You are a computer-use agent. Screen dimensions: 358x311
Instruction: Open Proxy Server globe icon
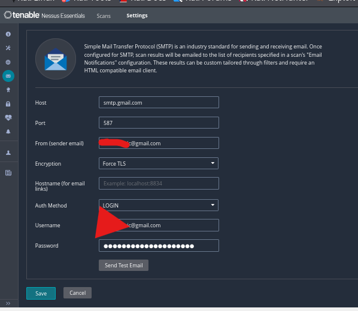[x=8, y=62]
